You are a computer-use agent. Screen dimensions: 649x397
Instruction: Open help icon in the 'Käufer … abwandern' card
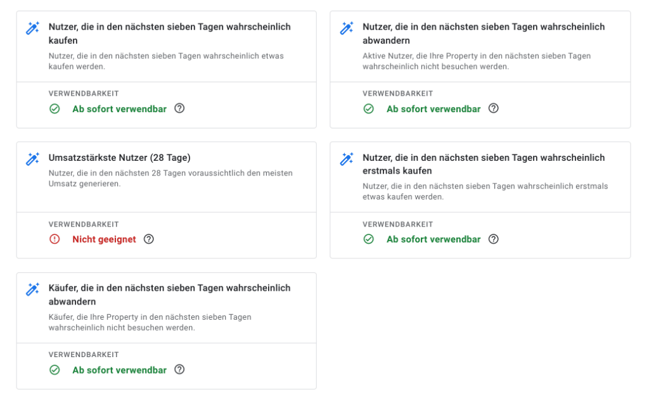pos(179,370)
